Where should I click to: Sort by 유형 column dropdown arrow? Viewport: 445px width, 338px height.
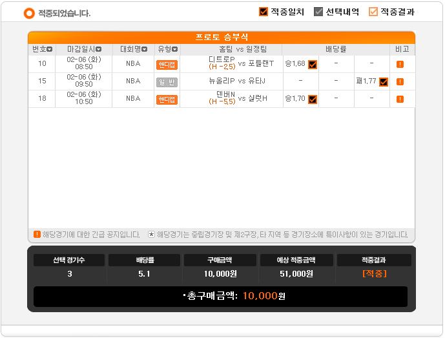pyautogui.click(x=175, y=49)
